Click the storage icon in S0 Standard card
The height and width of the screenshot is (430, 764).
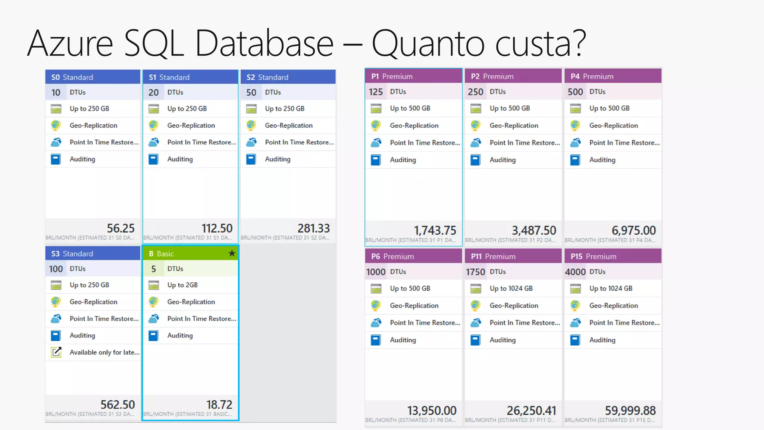tap(56, 109)
